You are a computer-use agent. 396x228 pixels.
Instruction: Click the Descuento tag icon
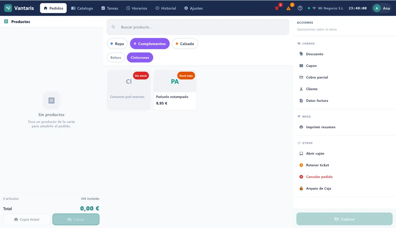(301, 54)
